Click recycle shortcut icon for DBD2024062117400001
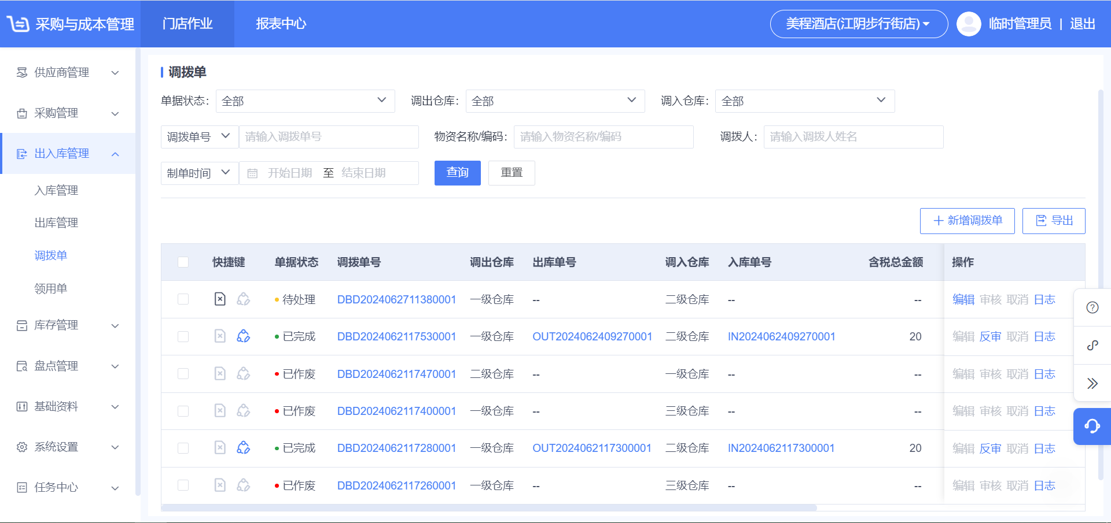Screen dimensions: 1111x523 point(244,410)
